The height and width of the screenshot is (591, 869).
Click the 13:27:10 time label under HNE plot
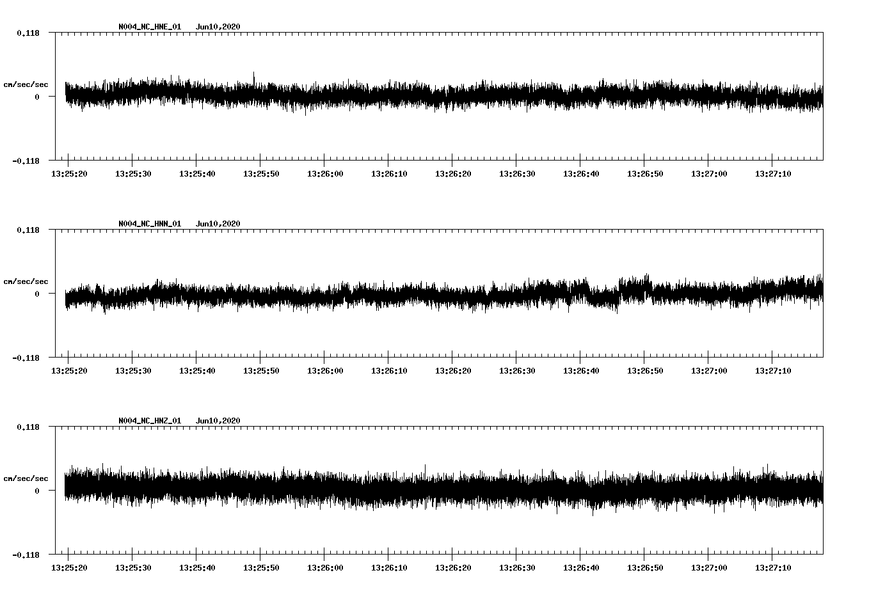coord(773,174)
